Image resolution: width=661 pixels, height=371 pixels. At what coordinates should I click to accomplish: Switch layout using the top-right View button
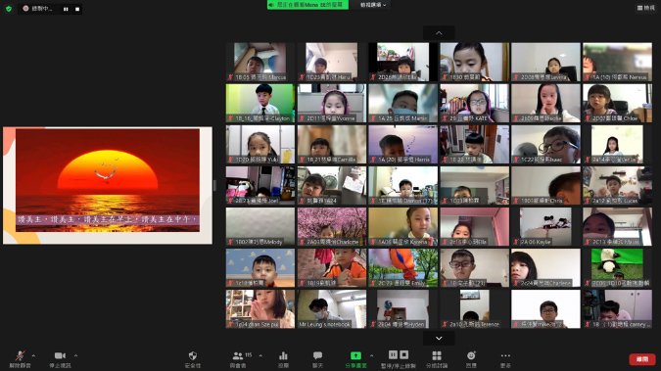click(x=645, y=8)
